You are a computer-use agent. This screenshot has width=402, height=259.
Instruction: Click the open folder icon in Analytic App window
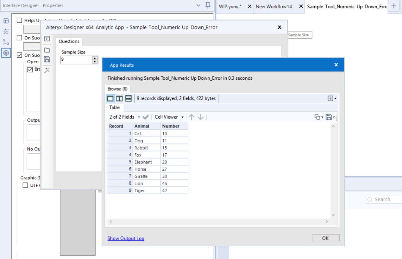[x=47, y=50]
